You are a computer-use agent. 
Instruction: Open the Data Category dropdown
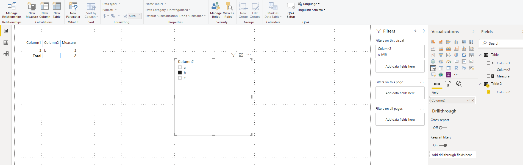pos(168,10)
